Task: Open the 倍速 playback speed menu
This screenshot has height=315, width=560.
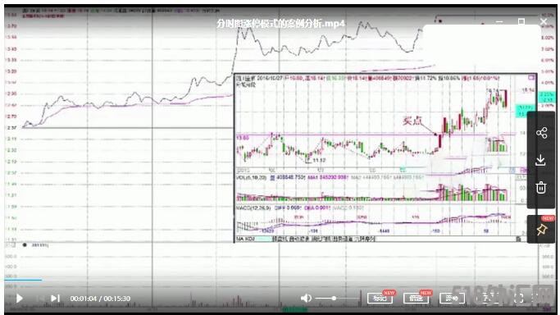Action: point(416,299)
